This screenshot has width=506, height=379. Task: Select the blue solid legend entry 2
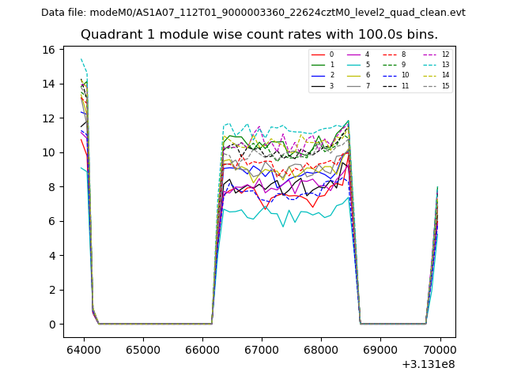pyautogui.click(x=319, y=75)
